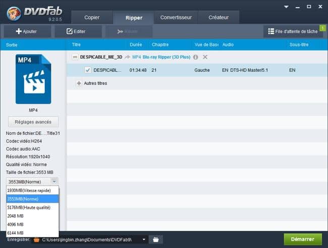Click Nom de fichier:DE...Title31 text
This screenshot has width=328, height=248.
[x=33, y=133]
